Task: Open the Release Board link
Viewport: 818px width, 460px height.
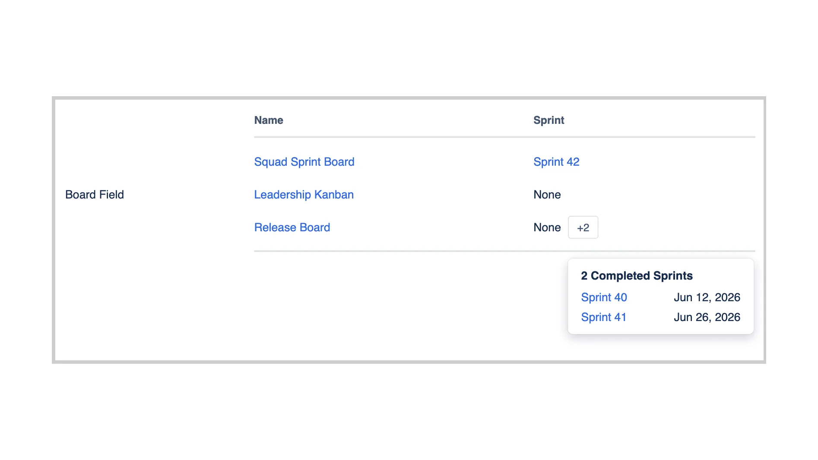Action: click(292, 227)
